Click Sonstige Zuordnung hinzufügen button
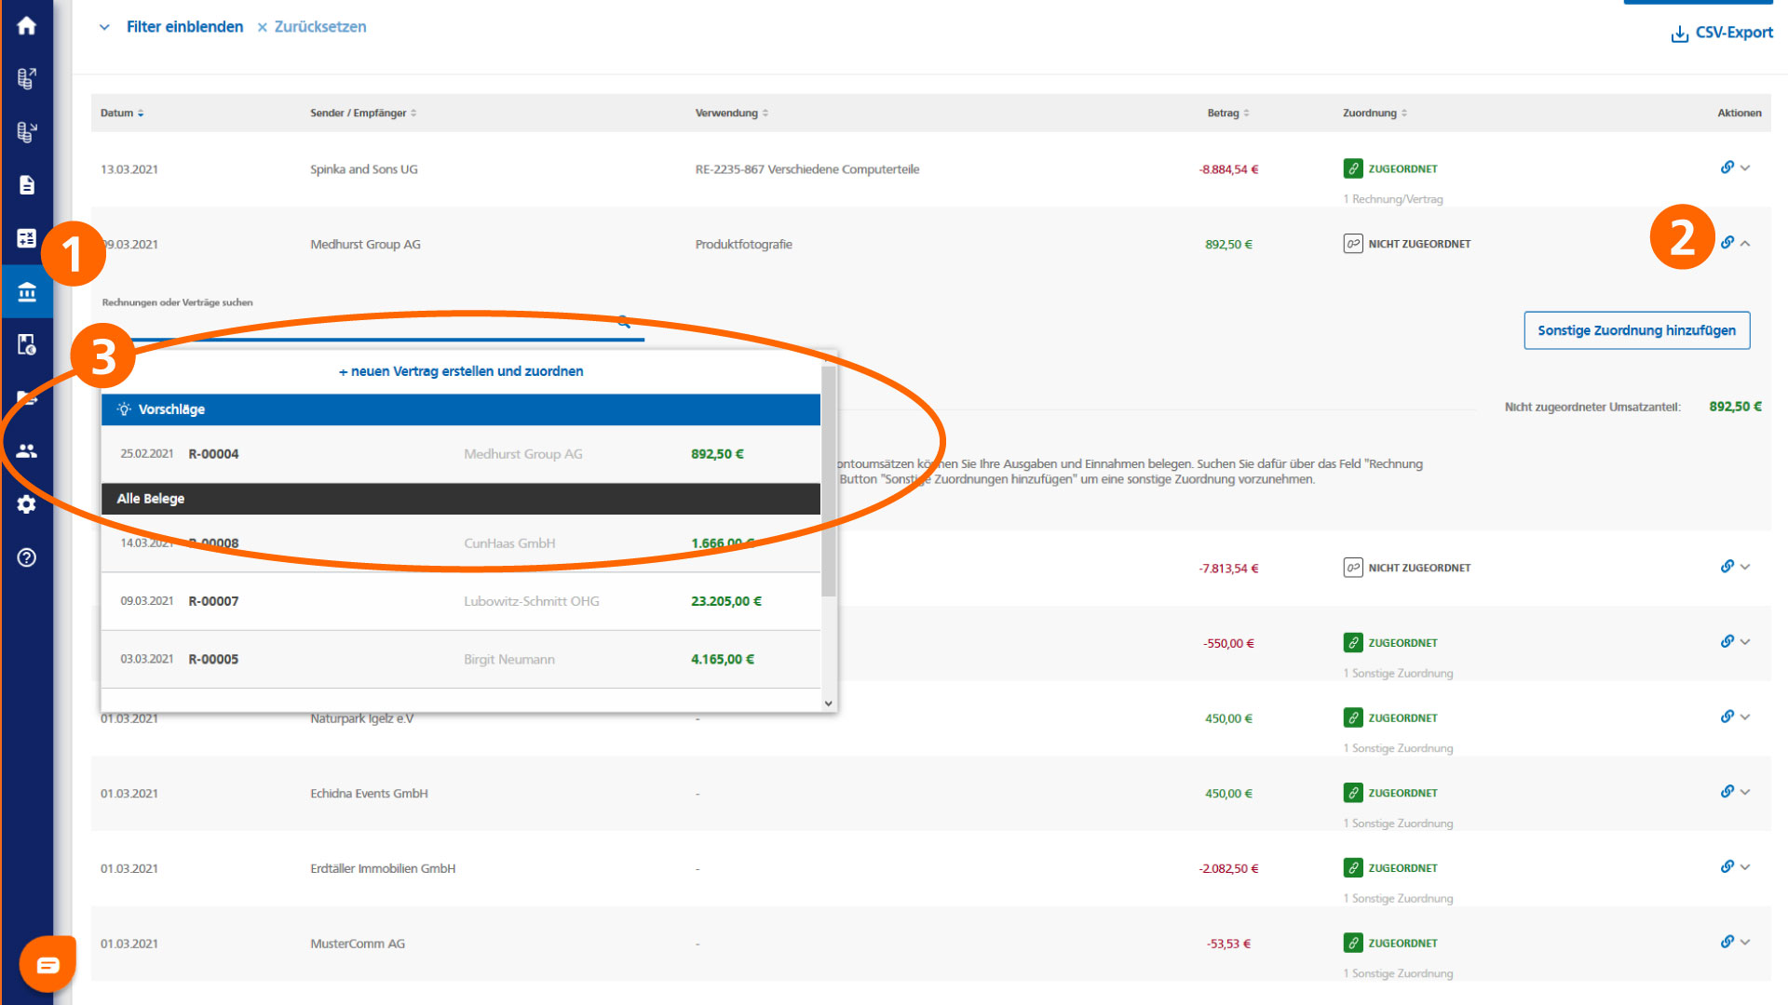The height and width of the screenshot is (1005, 1788). 1636,330
